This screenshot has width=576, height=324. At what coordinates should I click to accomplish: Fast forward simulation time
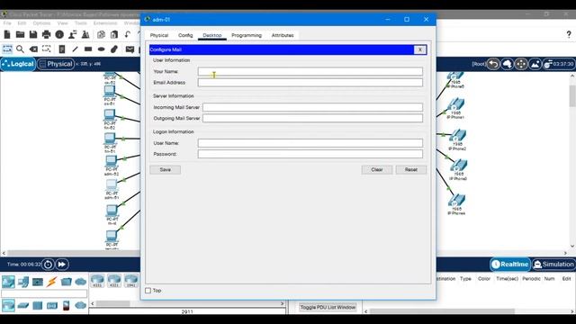(x=62, y=264)
